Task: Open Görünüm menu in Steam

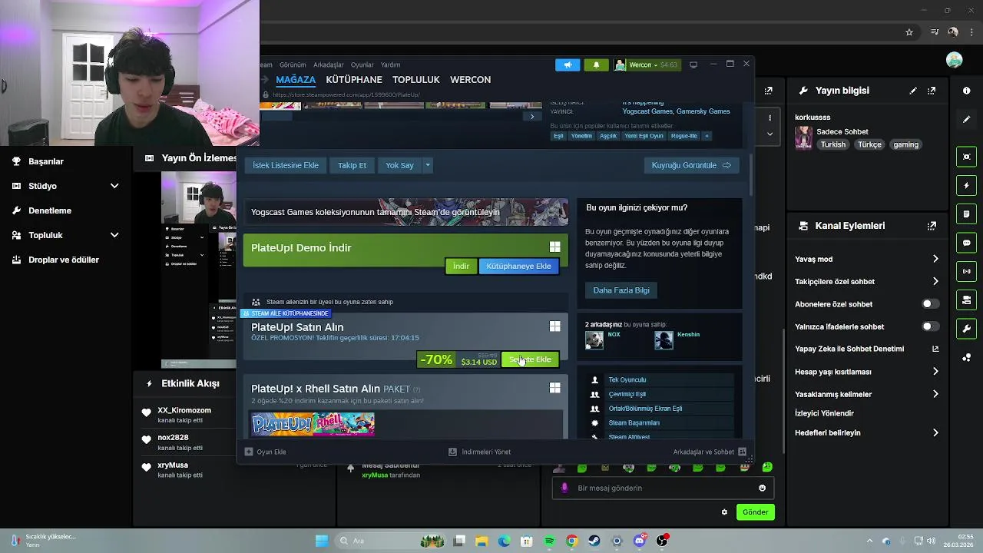Action: [x=293, y=65]
